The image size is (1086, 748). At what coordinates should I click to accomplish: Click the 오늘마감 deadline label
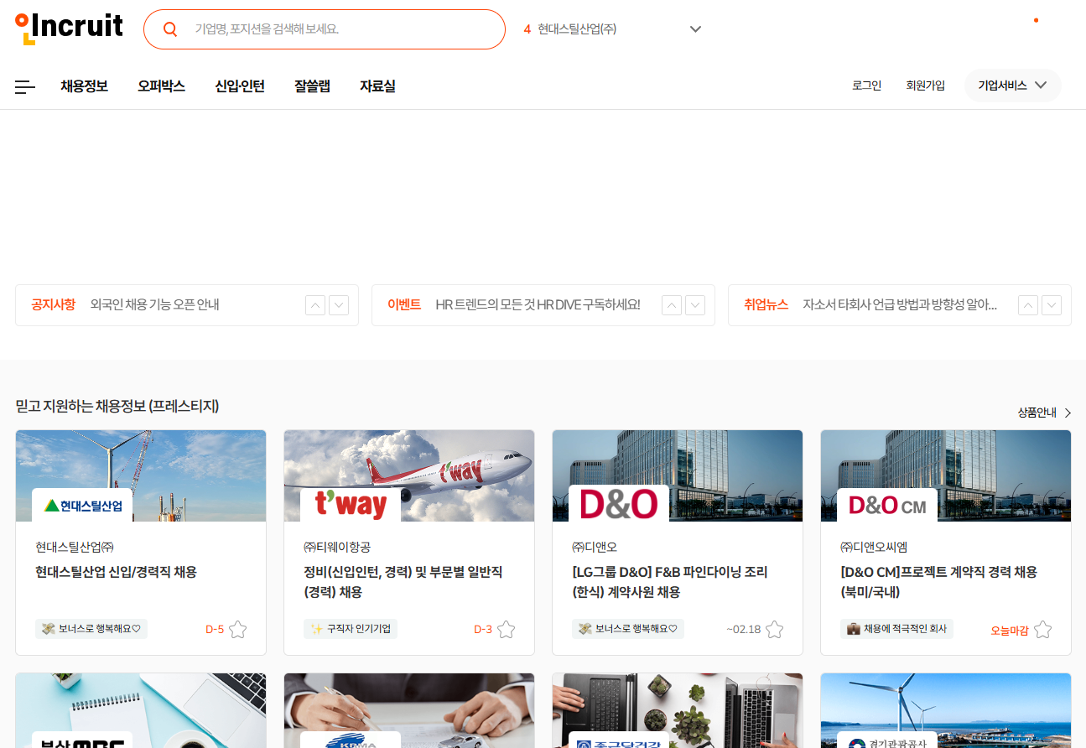coord(1010,630)
